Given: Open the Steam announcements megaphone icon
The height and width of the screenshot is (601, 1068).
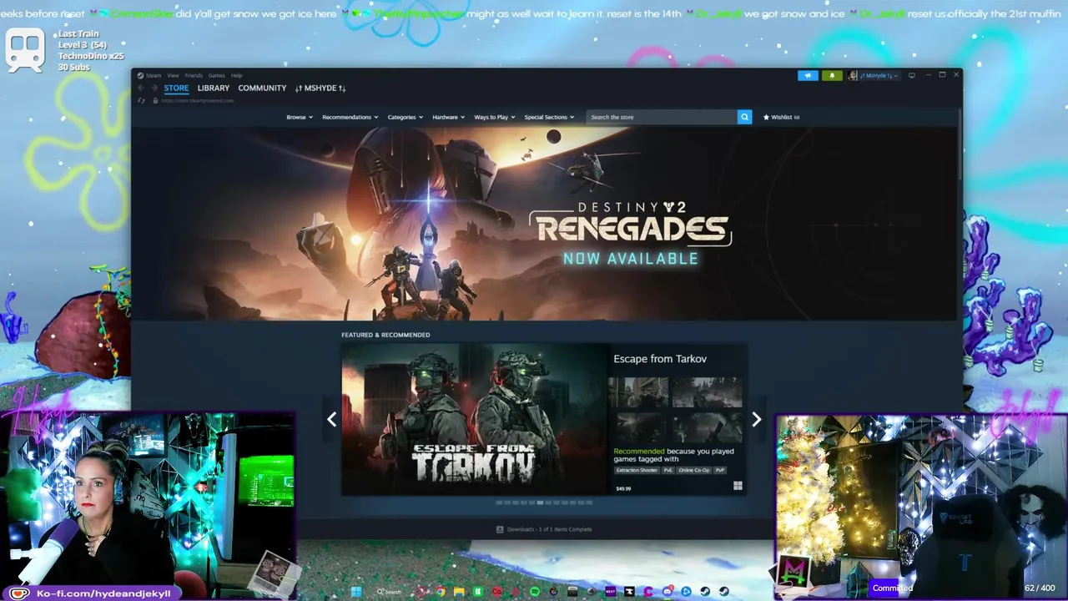Looking at the screenshot, I should [808, 75].
